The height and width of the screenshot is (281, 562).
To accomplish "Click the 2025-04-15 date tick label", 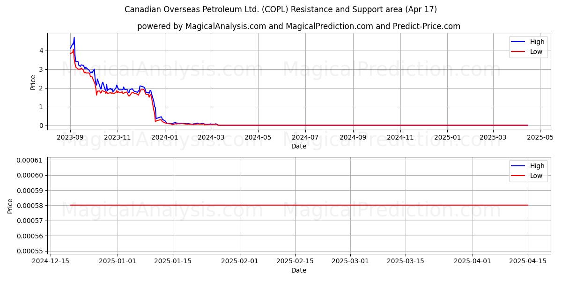I will (x=528, y=261).
